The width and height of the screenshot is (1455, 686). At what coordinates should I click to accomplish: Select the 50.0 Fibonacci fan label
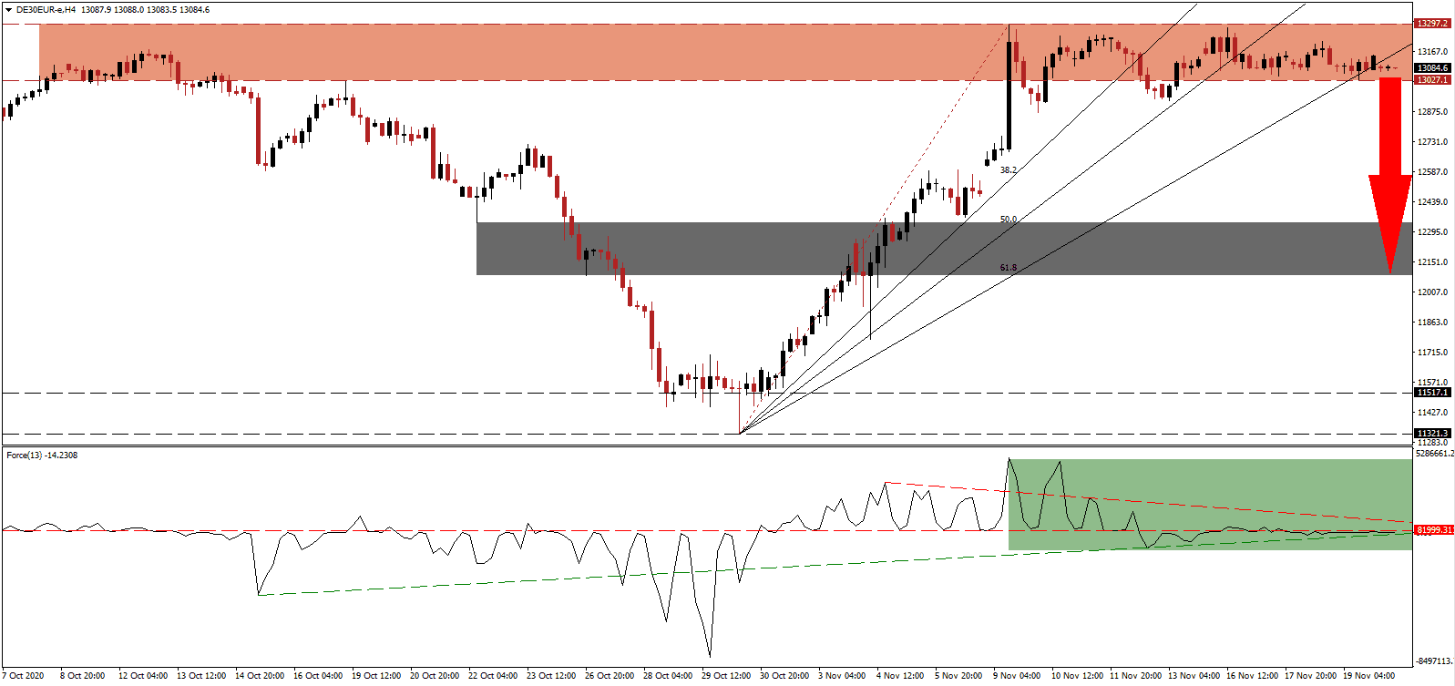1008,220
